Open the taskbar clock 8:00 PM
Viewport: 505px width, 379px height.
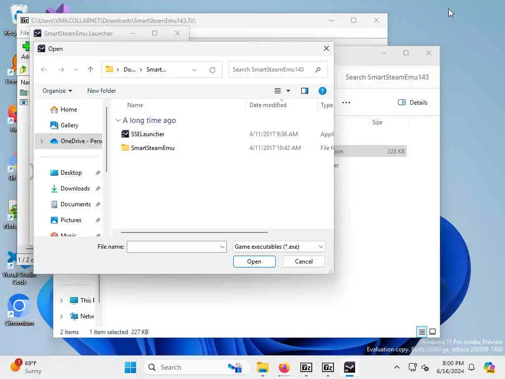[x=450, y=367]
